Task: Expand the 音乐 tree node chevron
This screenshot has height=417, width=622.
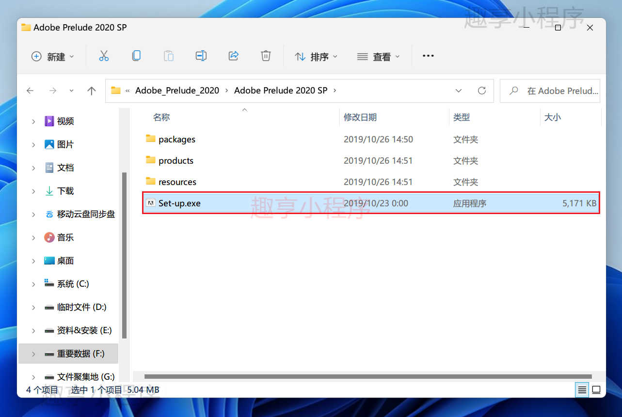Action: point(33,238)
